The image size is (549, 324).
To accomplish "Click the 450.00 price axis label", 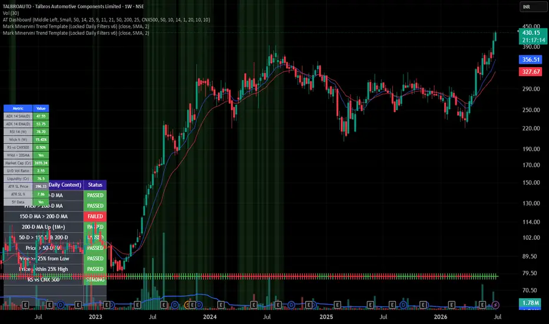I will tap(531, 27).
